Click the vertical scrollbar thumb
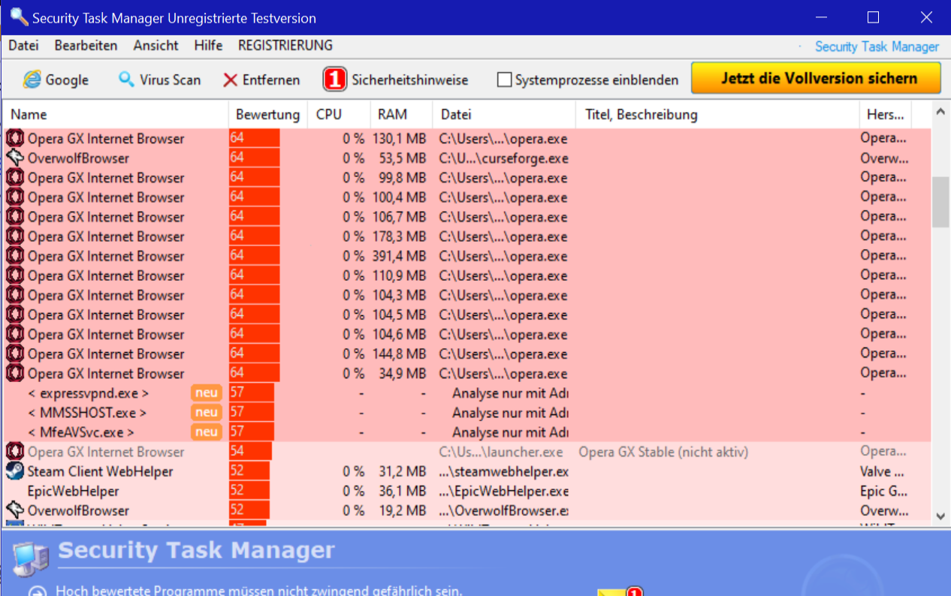The width and height of the screenshot is (951, 596). (x=940, y=201)
